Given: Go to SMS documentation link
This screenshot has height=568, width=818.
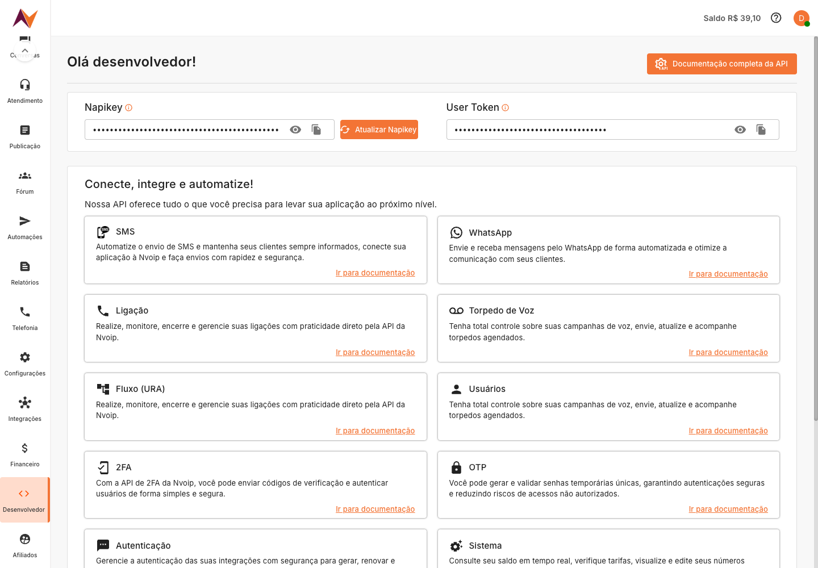Looking at the screenshot, I should click(x=375, y=273).
